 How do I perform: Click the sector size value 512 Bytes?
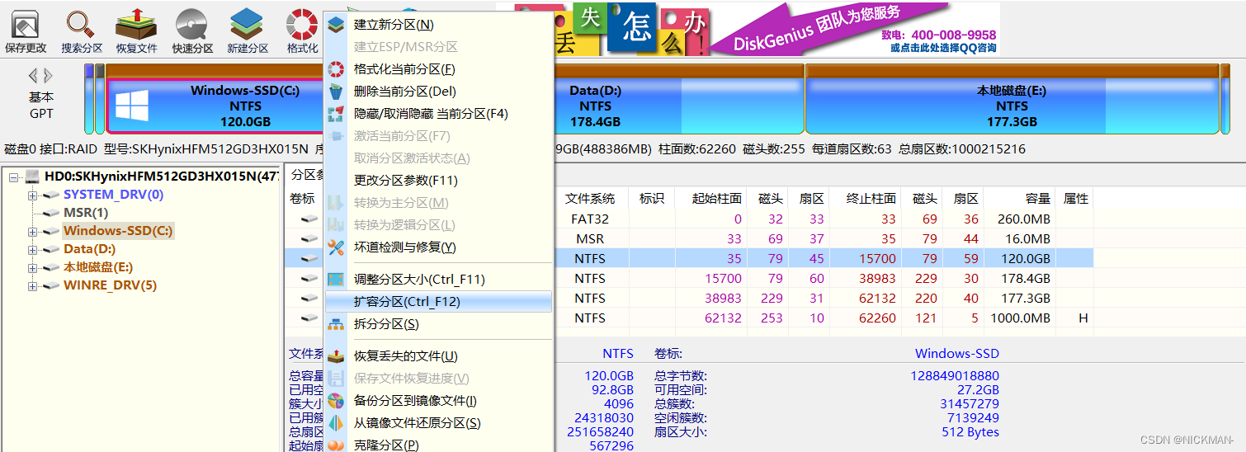pos(970,432)
